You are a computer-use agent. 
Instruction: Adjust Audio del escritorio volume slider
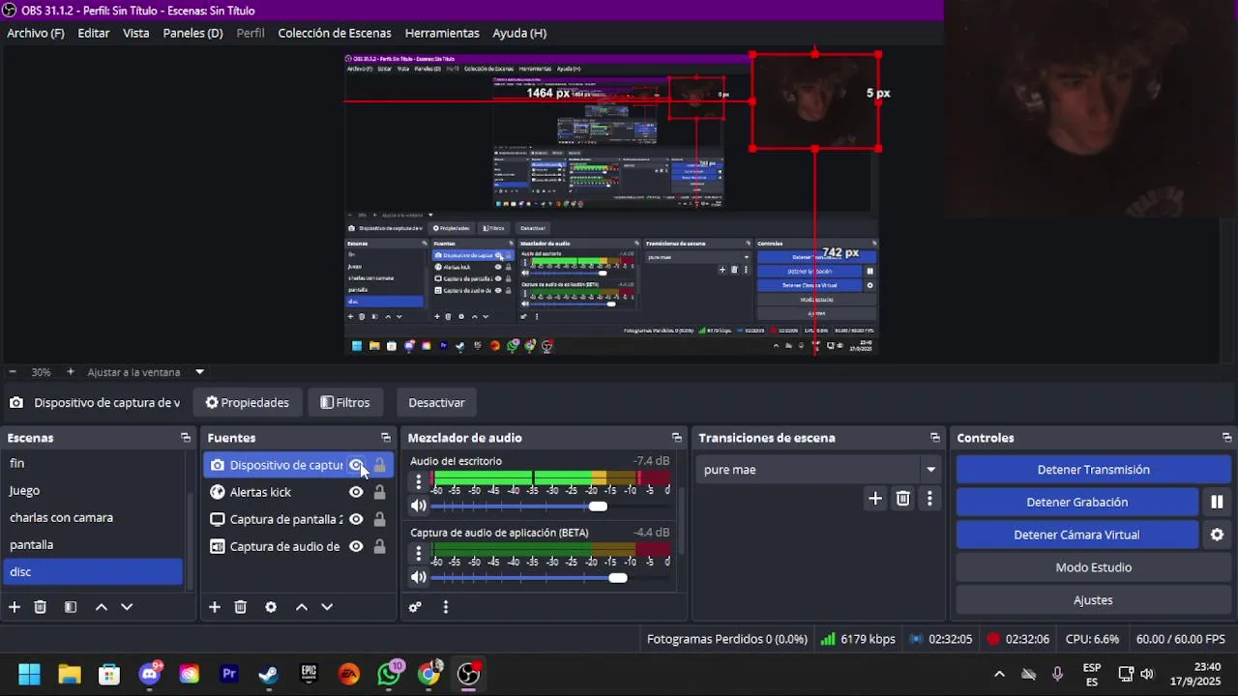(x=598, y=507)
